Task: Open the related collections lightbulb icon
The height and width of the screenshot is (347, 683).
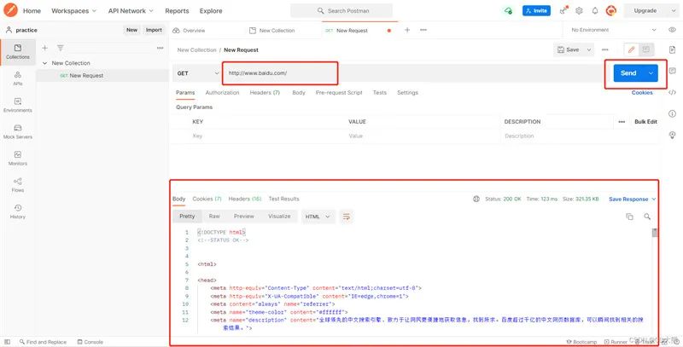Action: [672, 136]
